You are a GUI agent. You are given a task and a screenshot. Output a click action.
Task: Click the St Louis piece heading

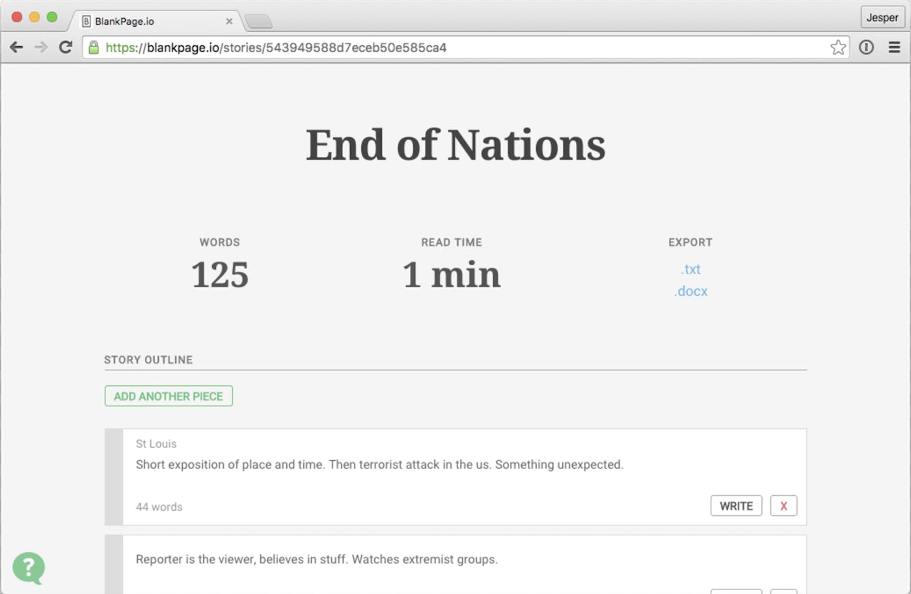coord(156,444)
